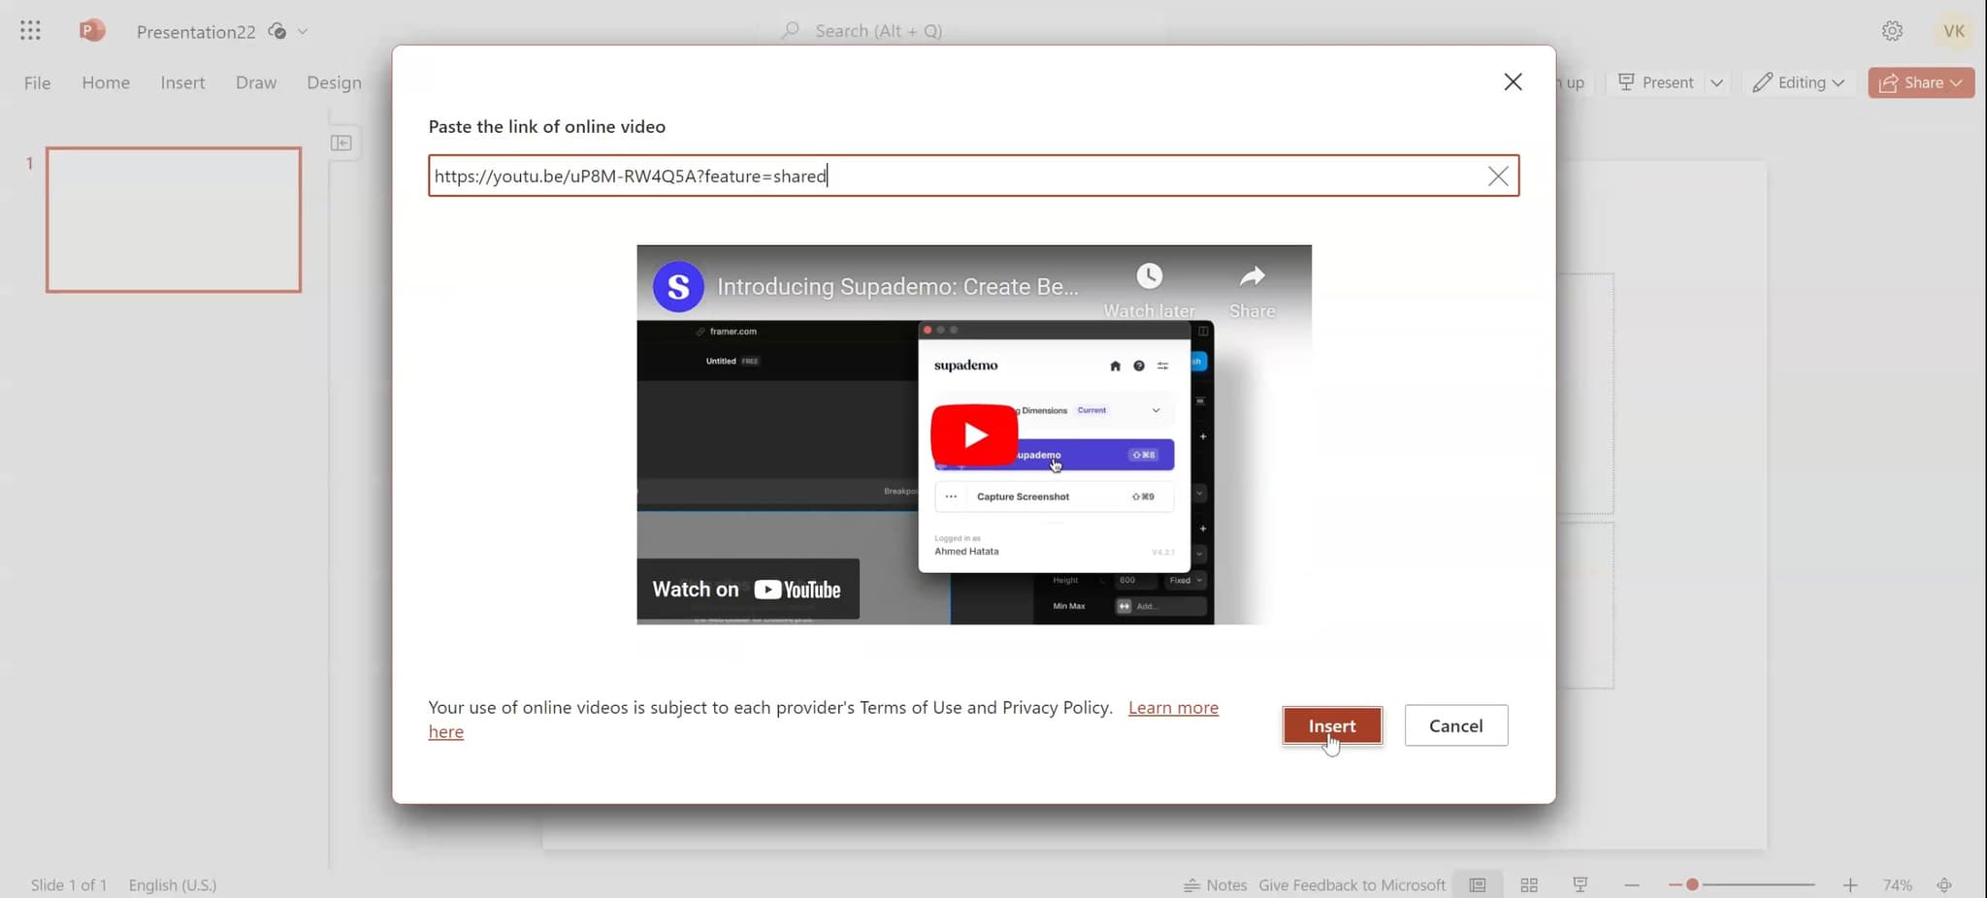Collapse the slide thumbnail pane
Viewport: 1987px width, 898px height.
click(342, 143)
